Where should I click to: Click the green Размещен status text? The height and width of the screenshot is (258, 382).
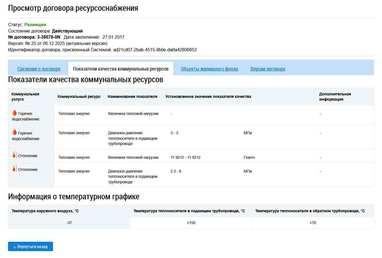(35, 24)
